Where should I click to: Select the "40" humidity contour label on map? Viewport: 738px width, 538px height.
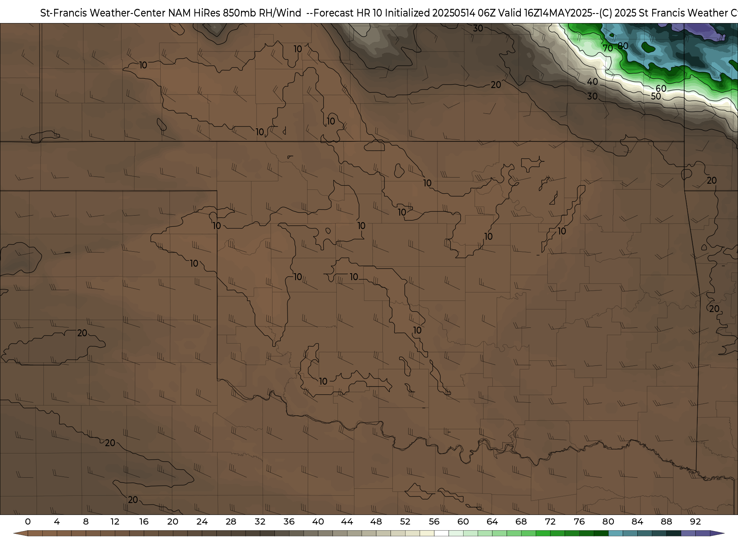pyautogui.click(x=592, y=81)
